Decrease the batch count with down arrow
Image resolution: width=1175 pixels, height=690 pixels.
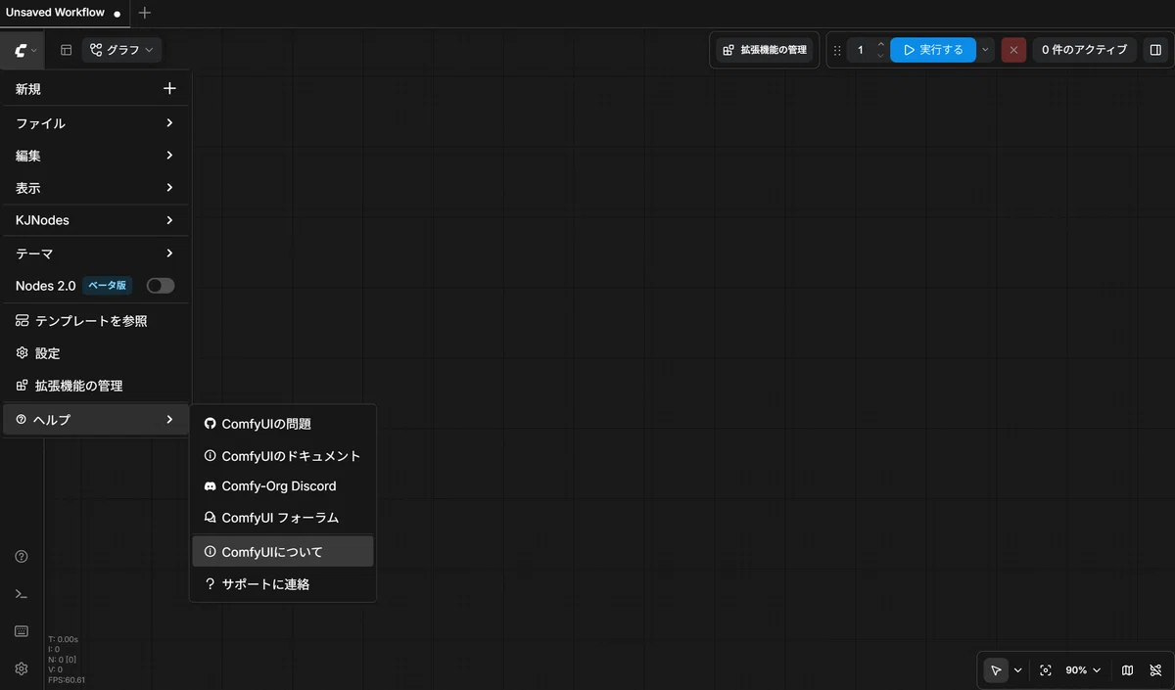(880, 56)
